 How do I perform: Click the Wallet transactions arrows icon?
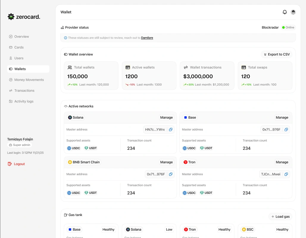(x=185, y=67)
